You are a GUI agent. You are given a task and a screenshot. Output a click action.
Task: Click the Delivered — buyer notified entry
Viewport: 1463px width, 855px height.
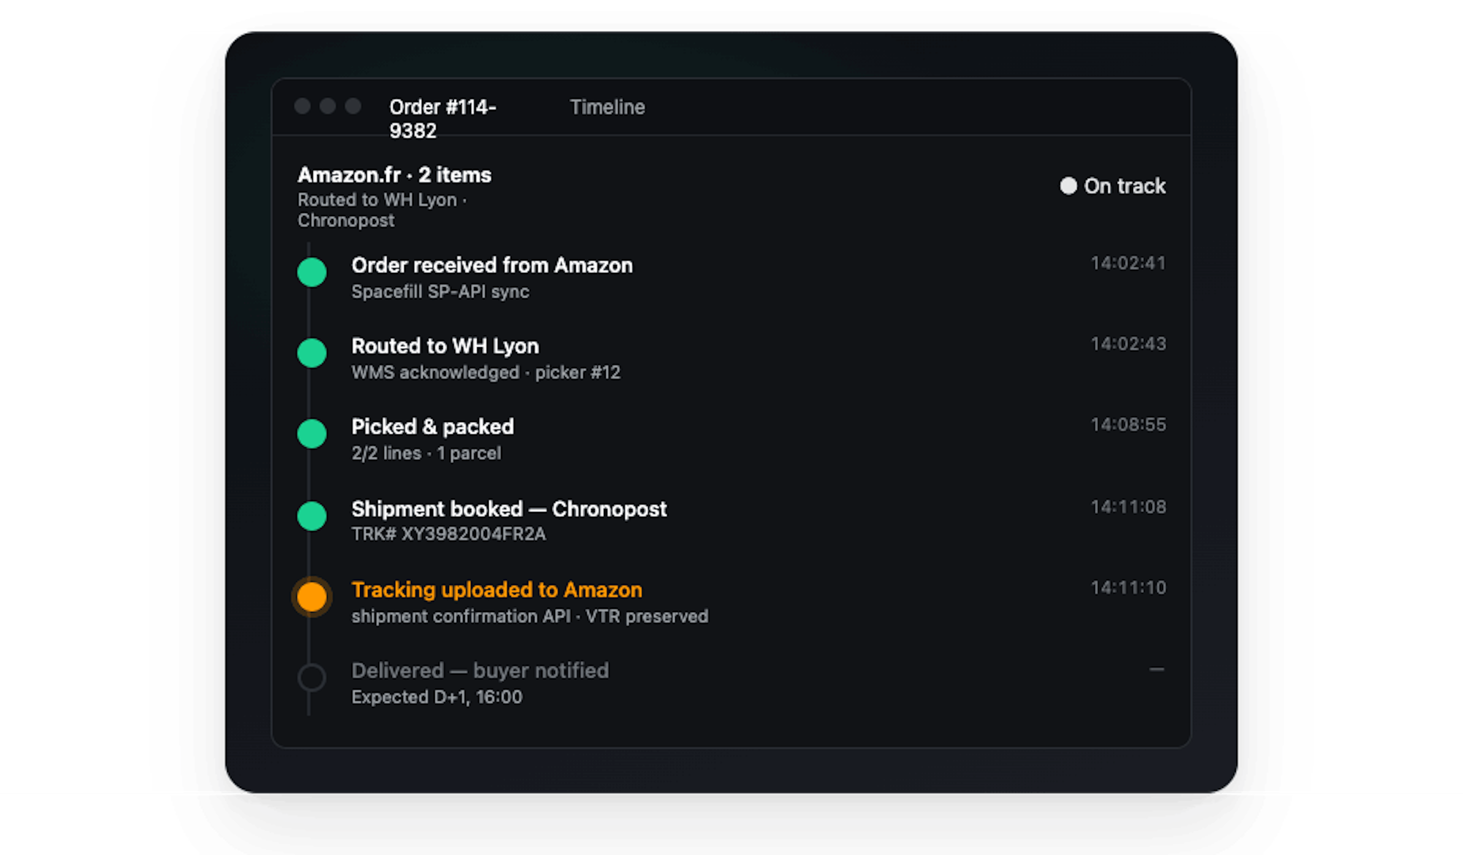point(480,671)
